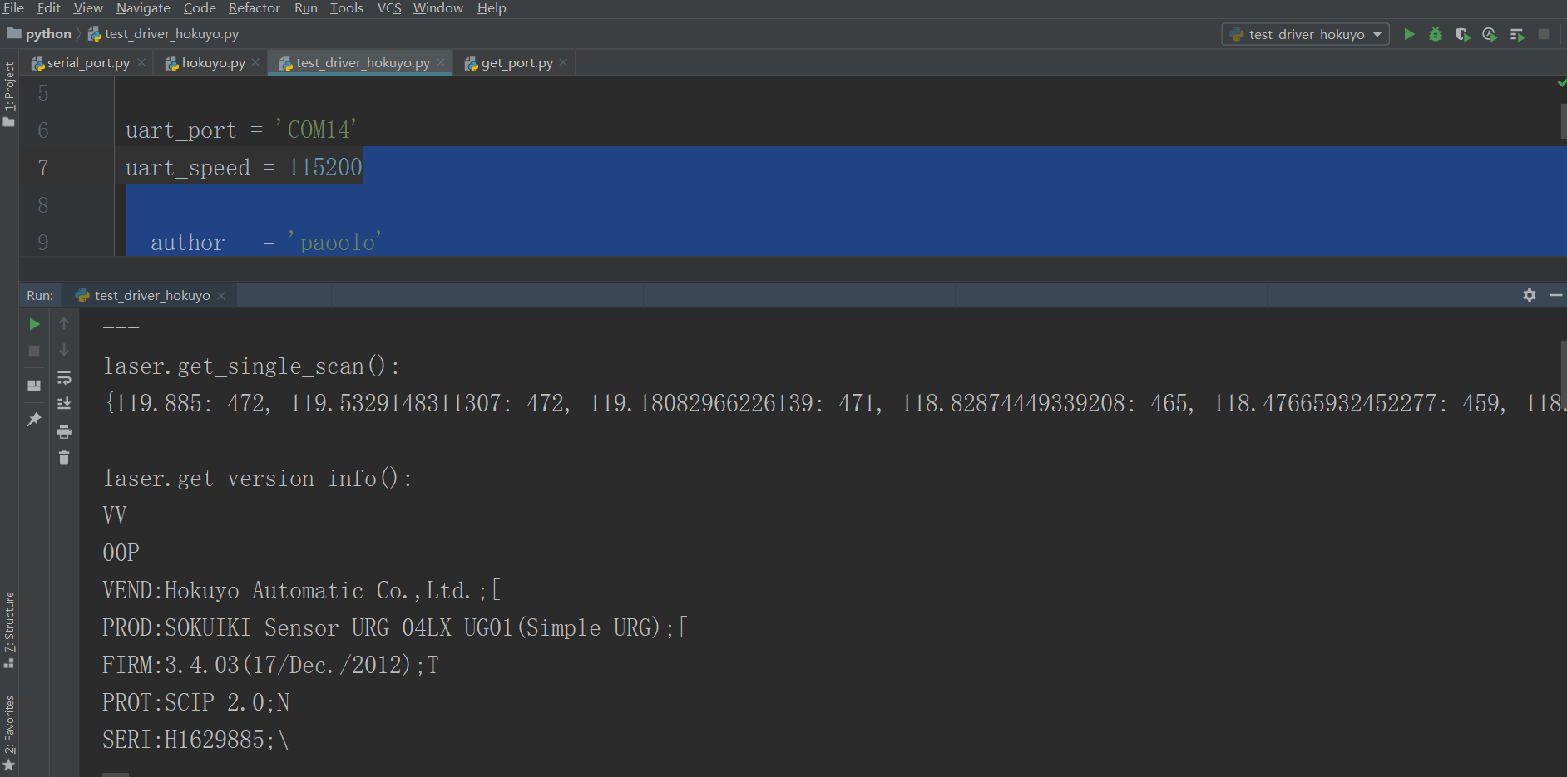Rerun test_driver_hokuyo in the Run panel
The height and width of the screenshot is (777, 1567).
[34, 324]
